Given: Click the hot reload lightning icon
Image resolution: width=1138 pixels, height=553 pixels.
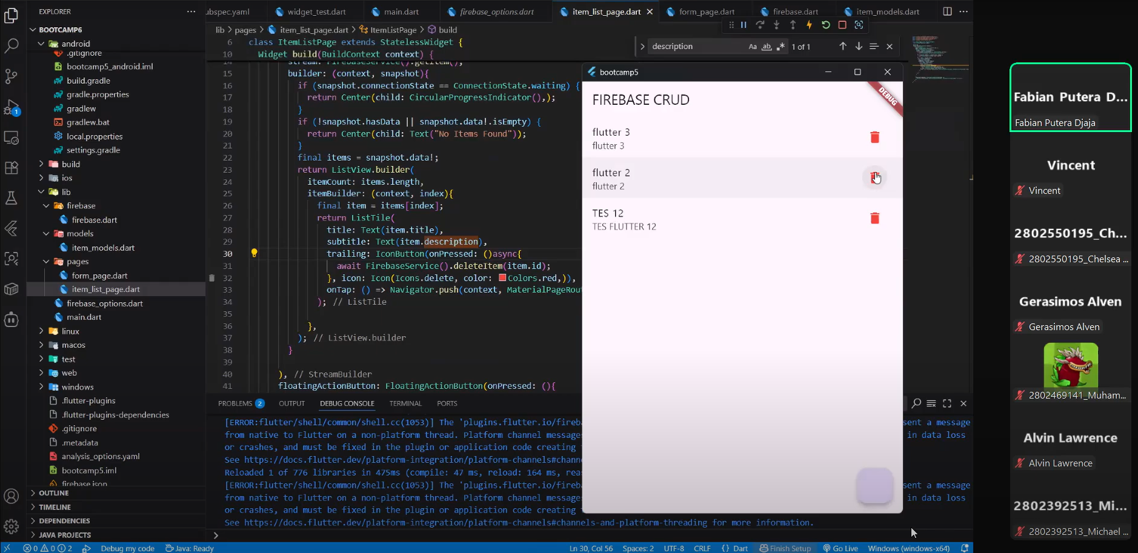Looking at the screenshot, I should 809,25.
